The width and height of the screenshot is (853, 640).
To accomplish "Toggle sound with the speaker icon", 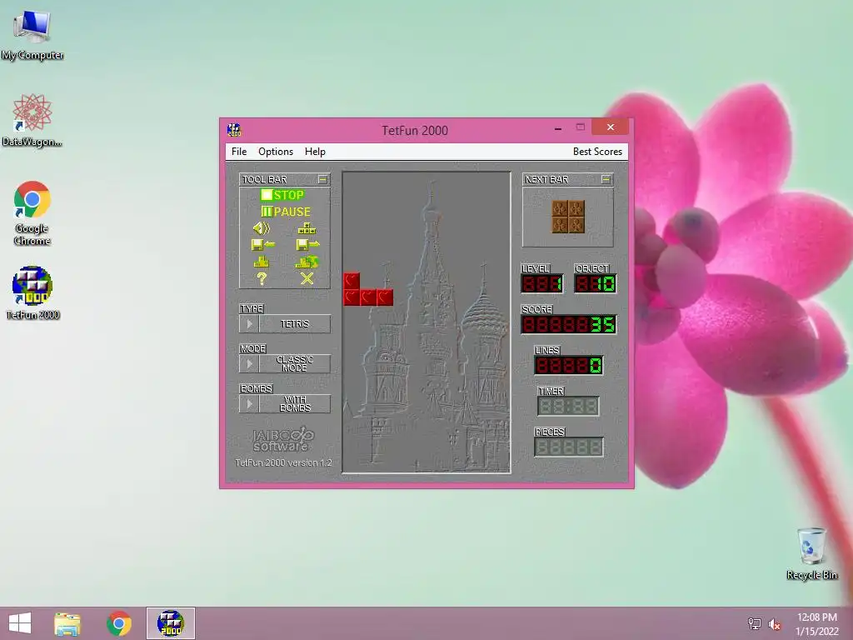I will pyautogui.click(x=261, y=228).
